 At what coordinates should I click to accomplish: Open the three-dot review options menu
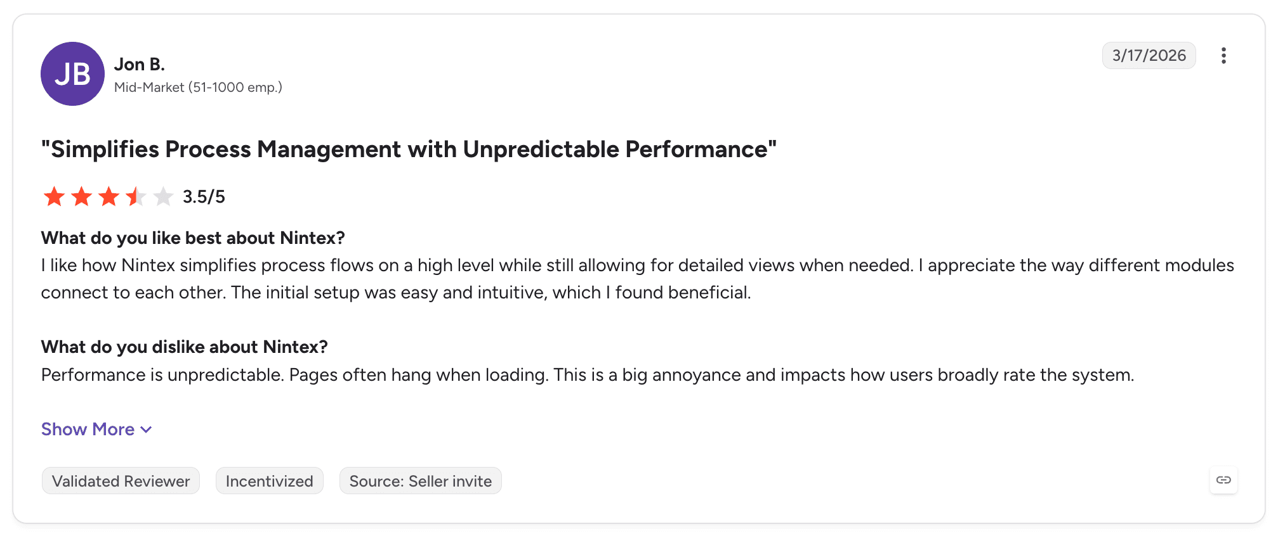click(x=1223, y=56)
